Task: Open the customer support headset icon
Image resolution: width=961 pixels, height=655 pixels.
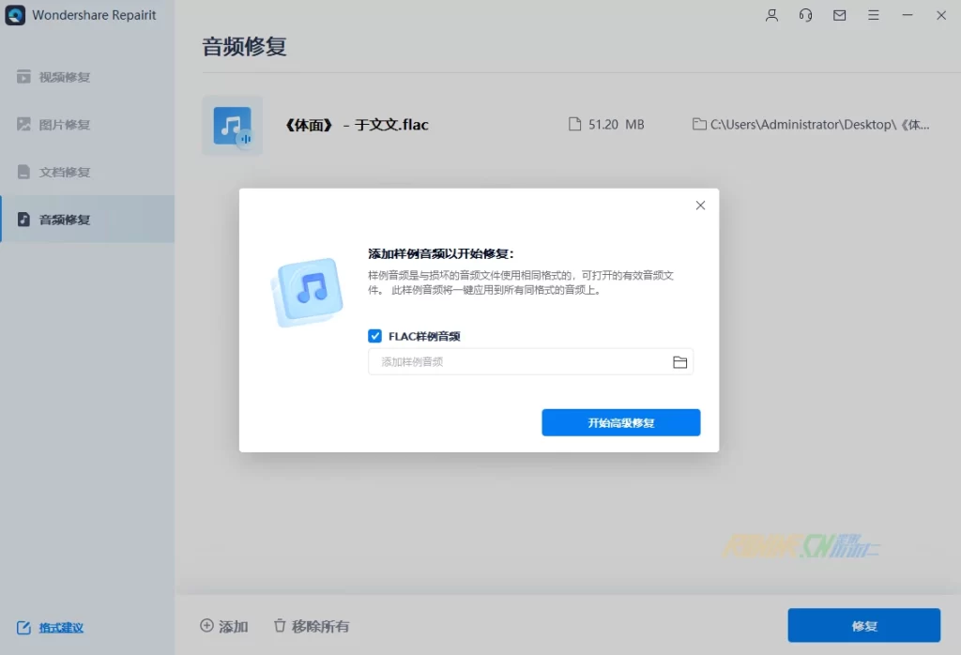Action: click(805, 15)
